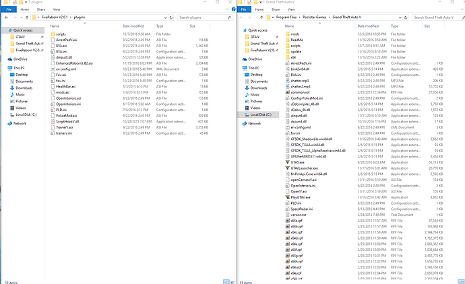Open the File tab in plugins window
Image resolution: width=465 pixels, height=284 pixels.
pyautogui.click(x=9, y=9)
